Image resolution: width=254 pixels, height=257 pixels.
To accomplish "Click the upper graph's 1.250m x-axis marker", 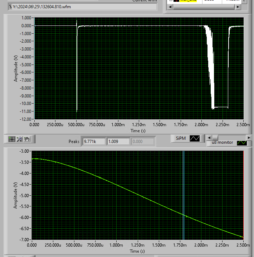I will coord(139,125).
